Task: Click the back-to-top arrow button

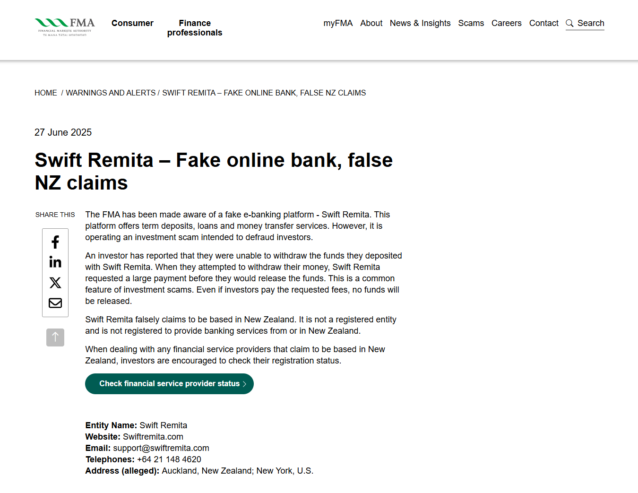Action: tap(55, 337)
